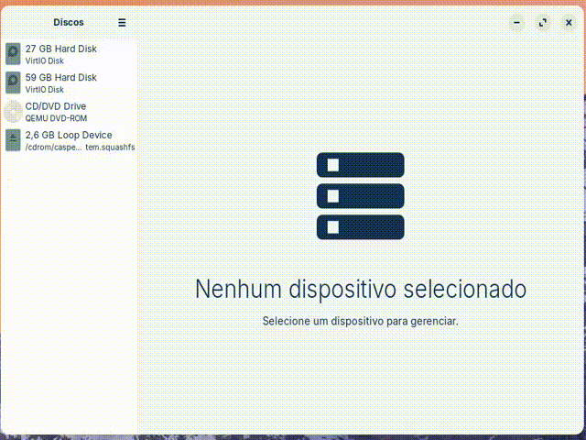This screenshot has height=440, width=586.
Task: Click VirtIO Disk text under 59 GB disk
Action: tap(44, 90)
